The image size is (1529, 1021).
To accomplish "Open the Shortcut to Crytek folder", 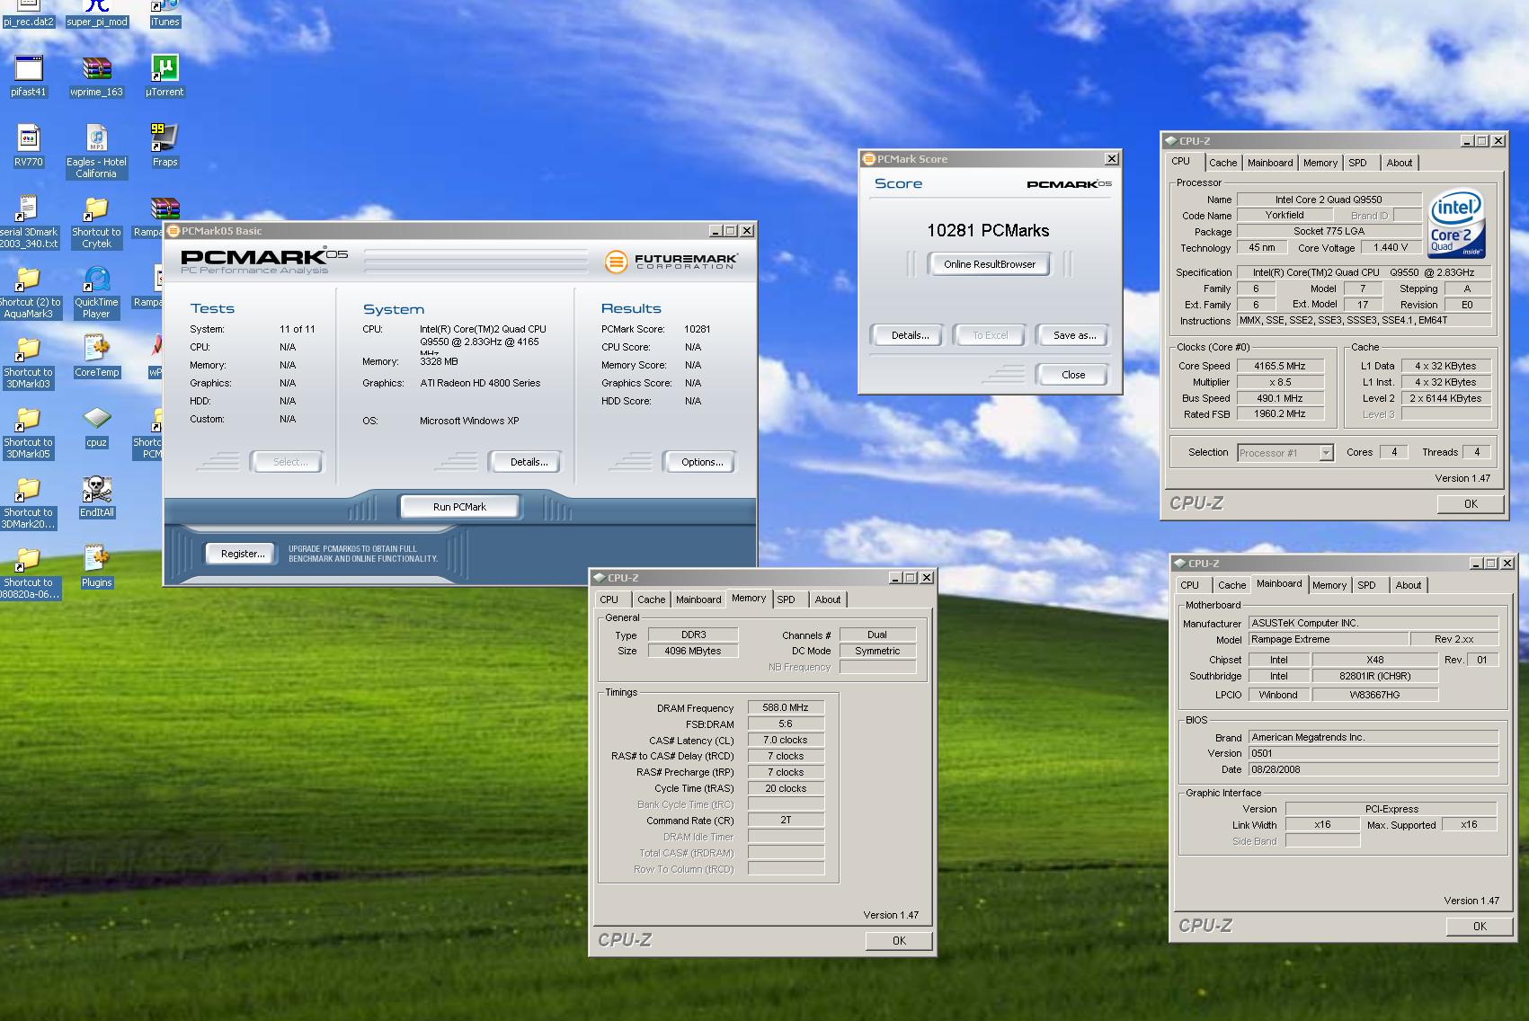I will pos(96,222).
